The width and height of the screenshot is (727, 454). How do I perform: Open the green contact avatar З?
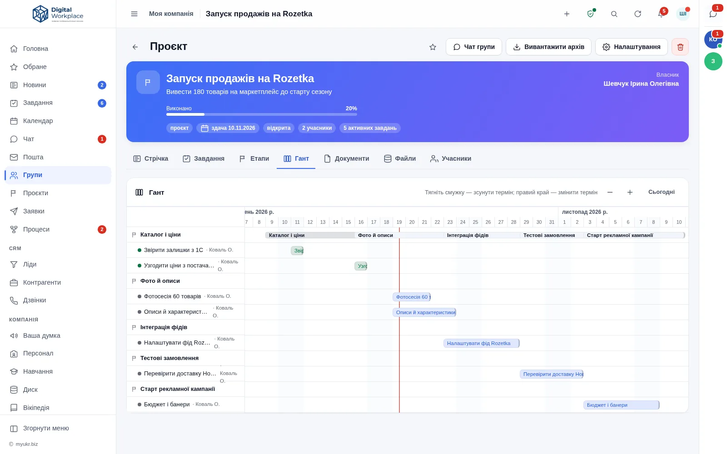tap(713, 61)
